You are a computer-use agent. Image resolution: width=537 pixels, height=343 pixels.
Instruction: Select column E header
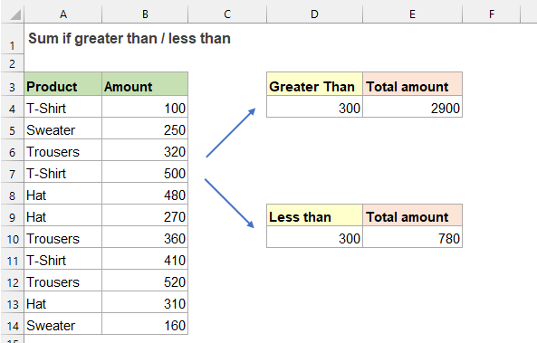coord(412,14)
